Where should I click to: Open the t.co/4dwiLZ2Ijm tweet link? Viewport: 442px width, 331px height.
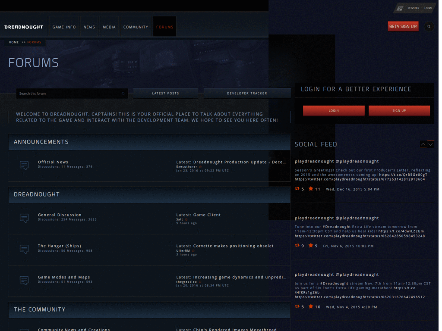click(x=401, y=231)
